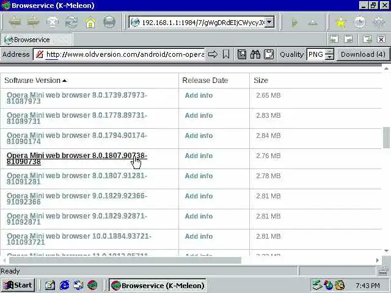Click the vertical scrollbar down arrow
Image resolution: width=391 pixels, height=293 pixels.
pos(386,251)
